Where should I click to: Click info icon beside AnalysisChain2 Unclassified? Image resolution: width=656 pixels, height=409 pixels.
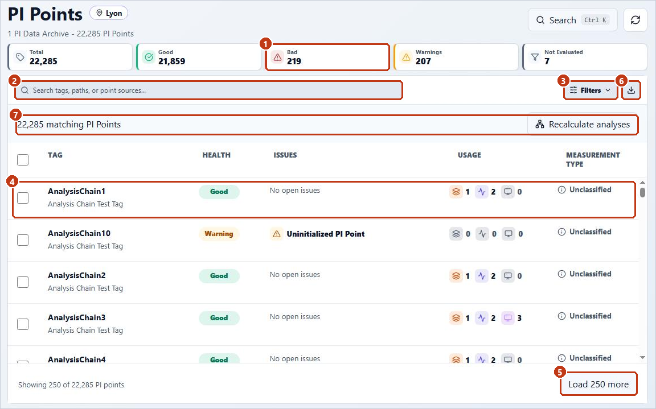point(562,274)
